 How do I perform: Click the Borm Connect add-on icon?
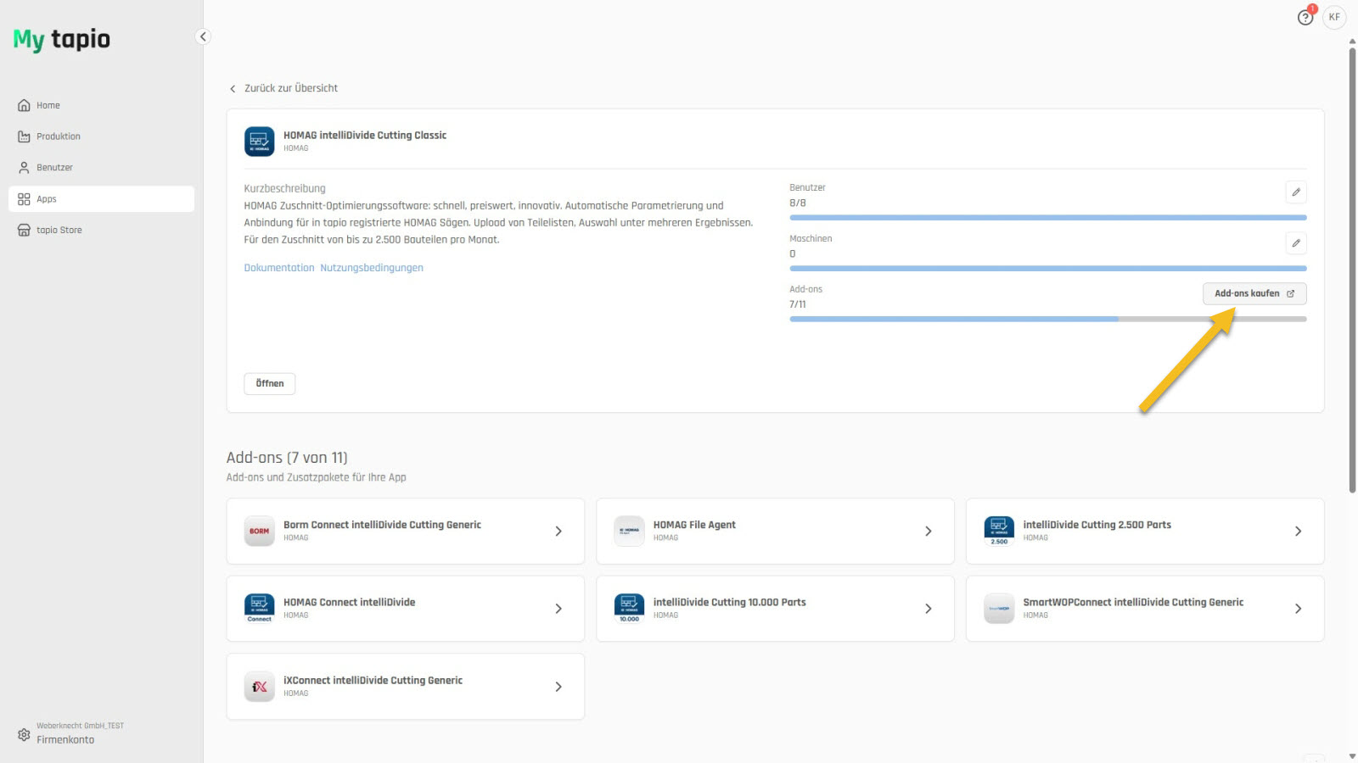point(260,532)
